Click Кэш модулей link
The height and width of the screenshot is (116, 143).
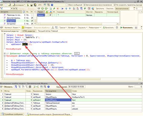(62, 87)
